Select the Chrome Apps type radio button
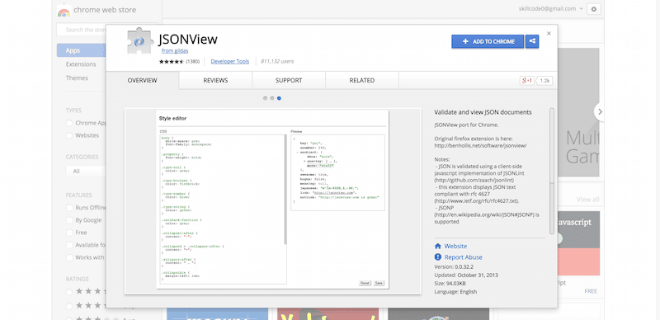Image resolution: width=660 pixels, height=320 pixels. point(69,123)
